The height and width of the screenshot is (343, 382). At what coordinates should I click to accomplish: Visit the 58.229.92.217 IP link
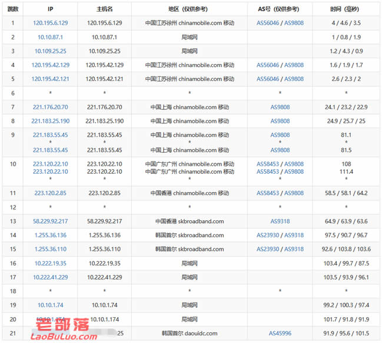[x=51, y=221]
